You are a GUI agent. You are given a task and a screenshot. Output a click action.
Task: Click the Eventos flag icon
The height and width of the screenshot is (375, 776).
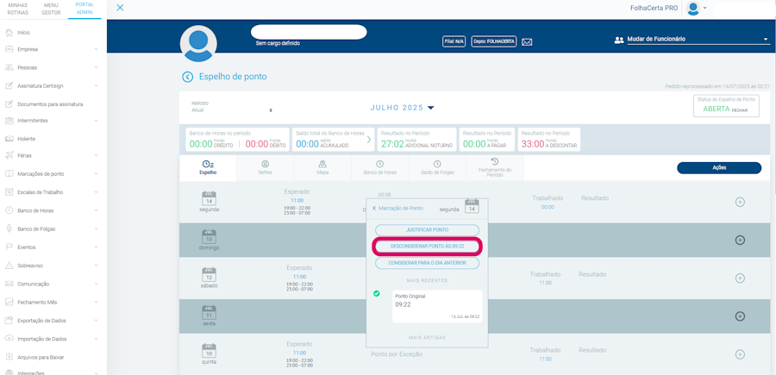tap(9, 247)
